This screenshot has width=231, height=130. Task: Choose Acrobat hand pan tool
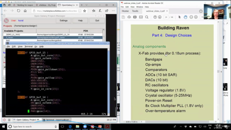pos(186,17)
